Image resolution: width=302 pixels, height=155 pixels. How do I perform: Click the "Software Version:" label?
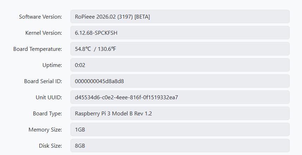pyautogui.click(x=40, y=16)
